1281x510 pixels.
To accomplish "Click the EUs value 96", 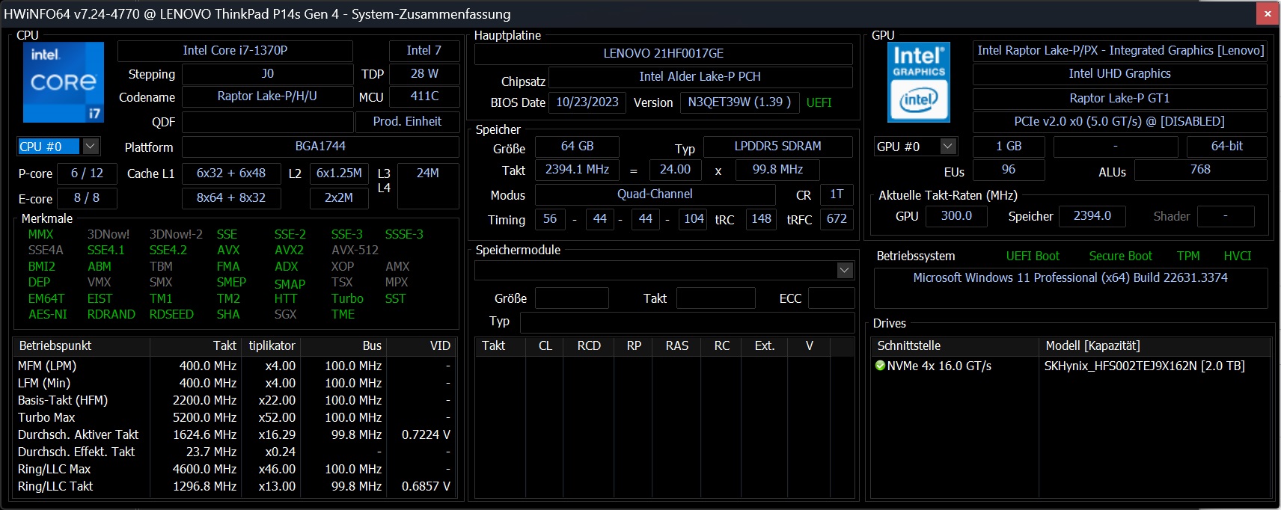I will pos(1009,170).
